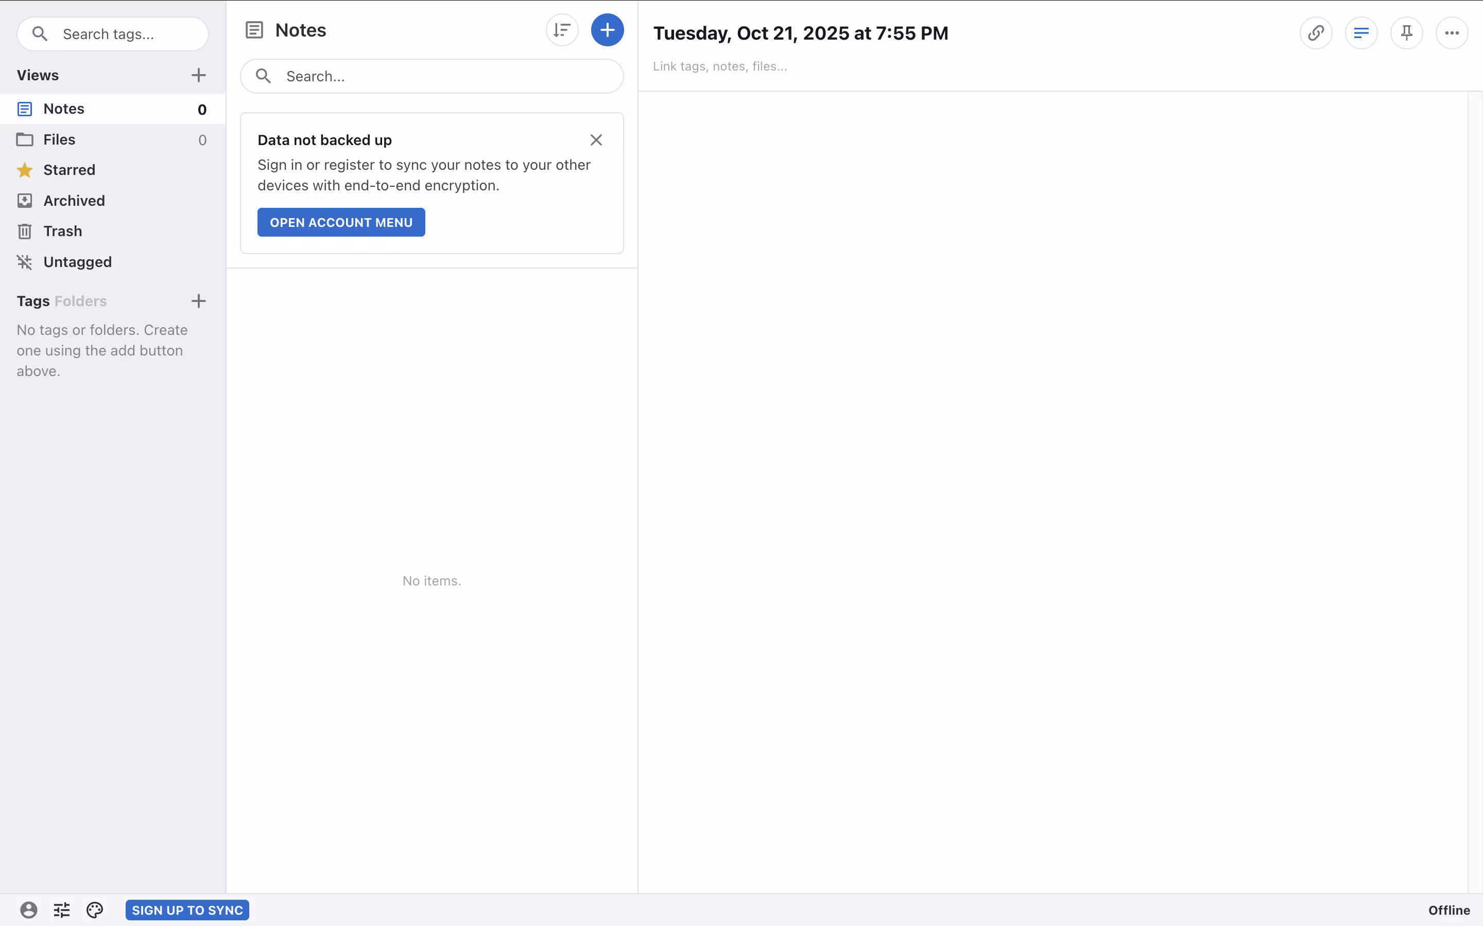Open the Trash view
This screenshot has width=1483, height=926.
click(113, 232)
